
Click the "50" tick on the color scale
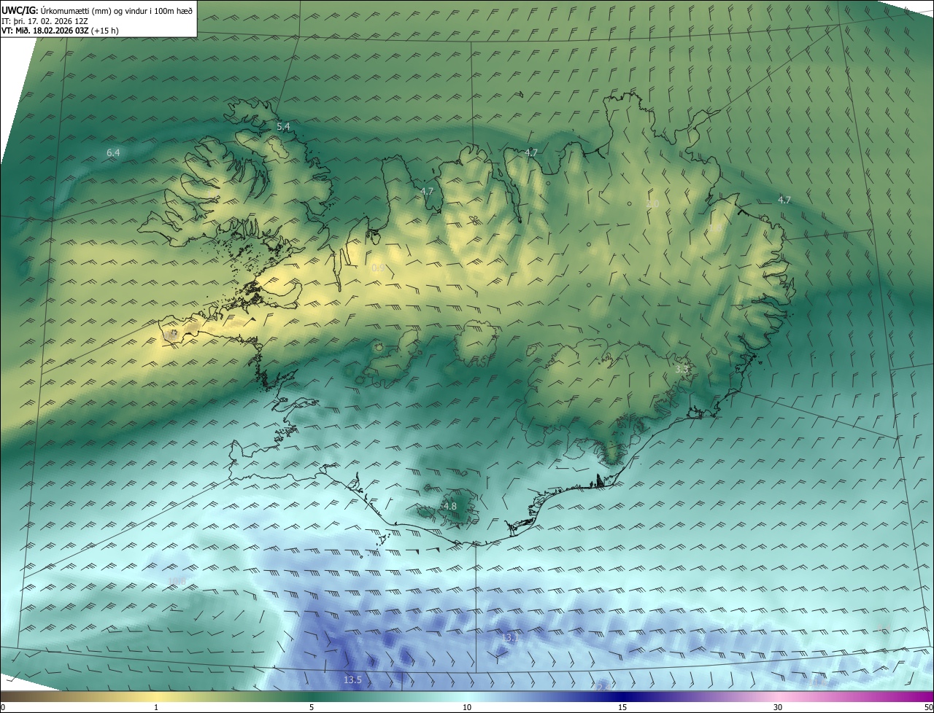click(x=928, y=708)
